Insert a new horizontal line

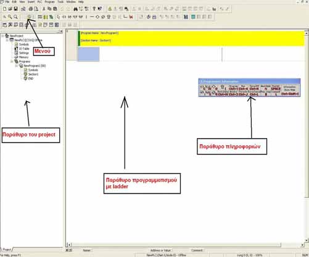92,17
